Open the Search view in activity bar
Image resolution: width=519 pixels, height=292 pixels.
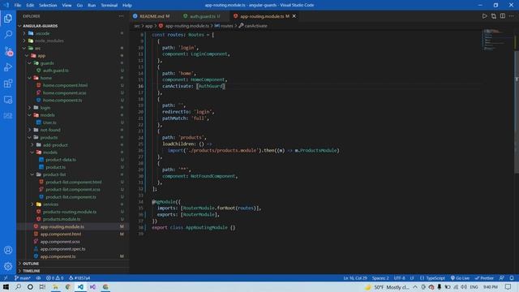pyautogui.click(x=8, y=34)
